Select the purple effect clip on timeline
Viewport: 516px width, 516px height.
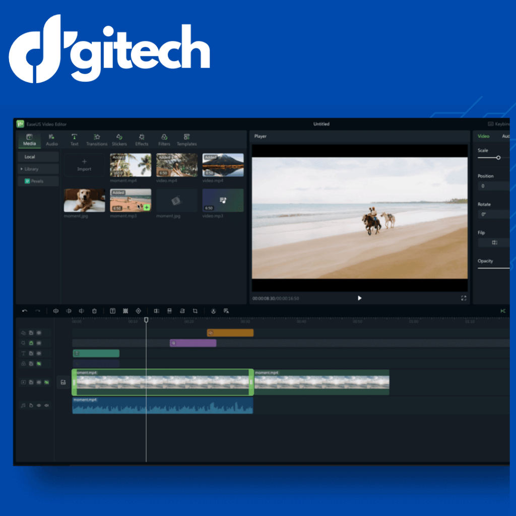click(193, 343)
